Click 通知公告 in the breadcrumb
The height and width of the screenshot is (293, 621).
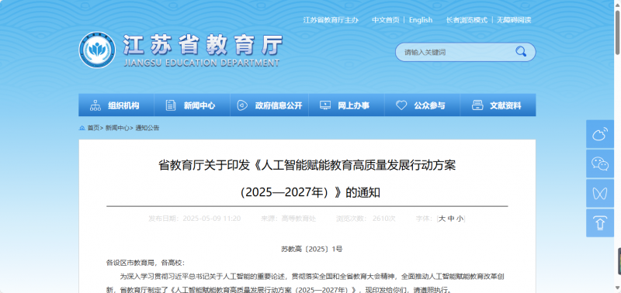[147, 128]
